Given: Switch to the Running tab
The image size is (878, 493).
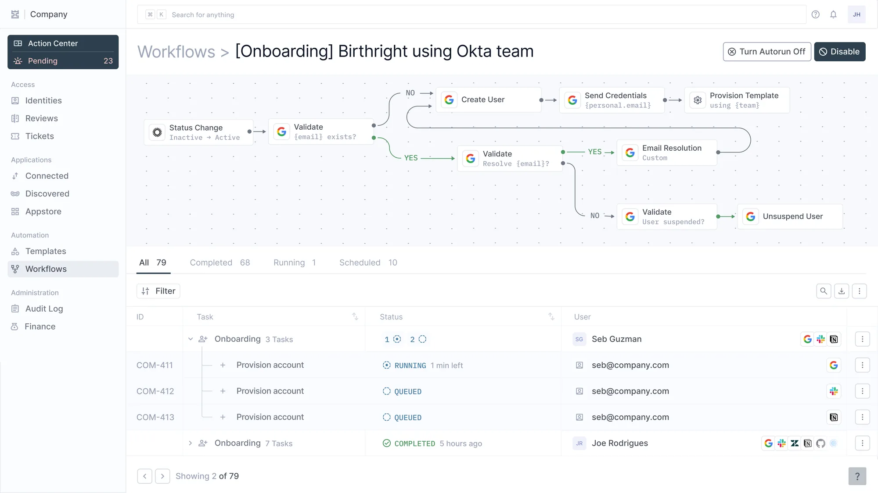Looking at the screenshot, I should pyautogui.click(x=295, y=262).
